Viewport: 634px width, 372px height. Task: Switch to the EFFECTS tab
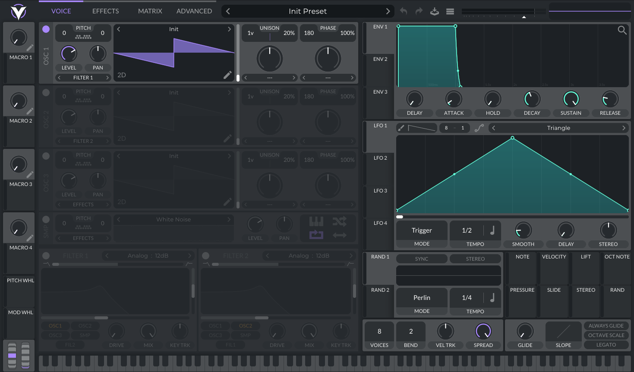click(105, 11)
